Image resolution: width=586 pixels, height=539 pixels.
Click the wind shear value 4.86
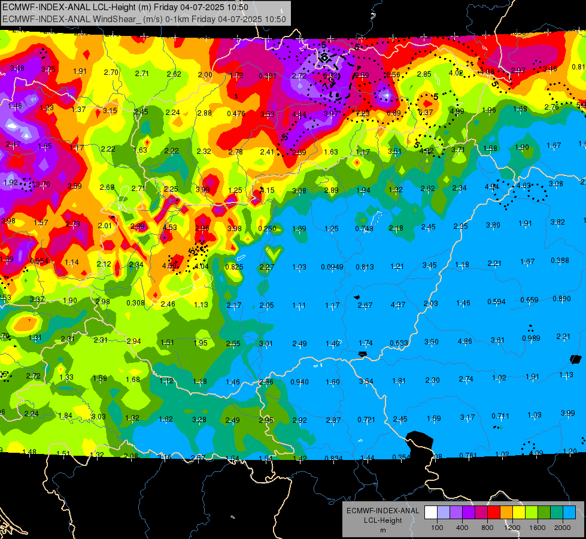[464, 341]
